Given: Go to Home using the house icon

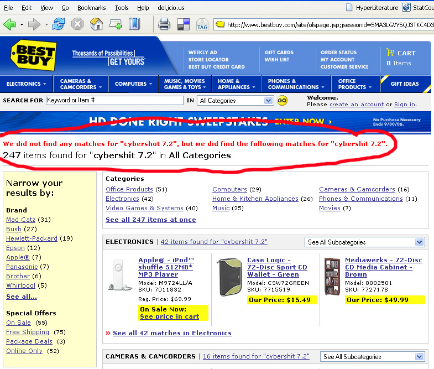Looking at the screenshot, I should 96,24.
